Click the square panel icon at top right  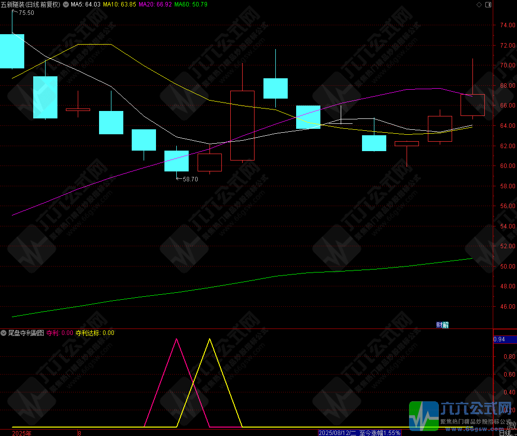(488, 4)
